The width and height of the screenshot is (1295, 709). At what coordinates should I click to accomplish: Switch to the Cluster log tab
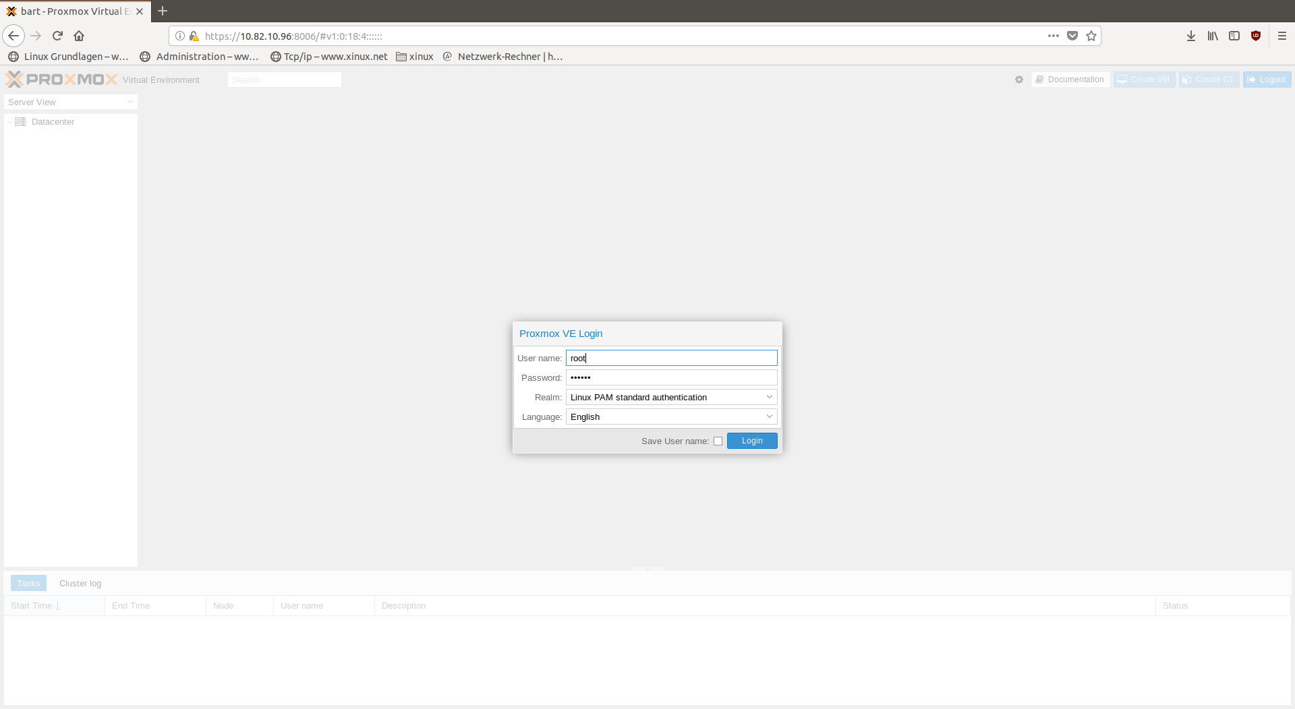(80, 583)
